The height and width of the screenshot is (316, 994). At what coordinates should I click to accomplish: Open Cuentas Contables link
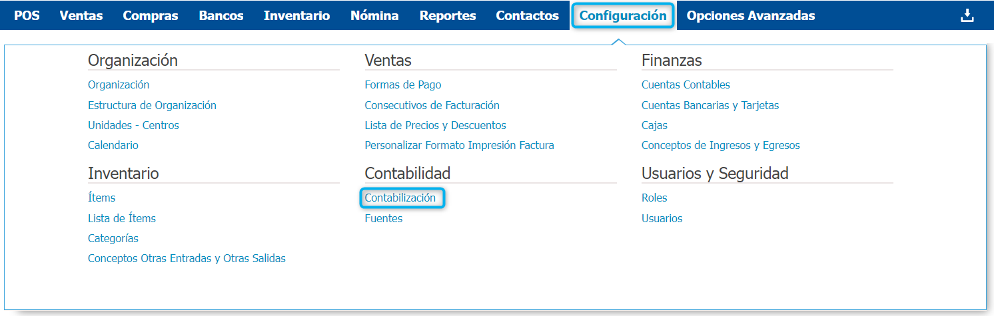click(x=686, y=84)
